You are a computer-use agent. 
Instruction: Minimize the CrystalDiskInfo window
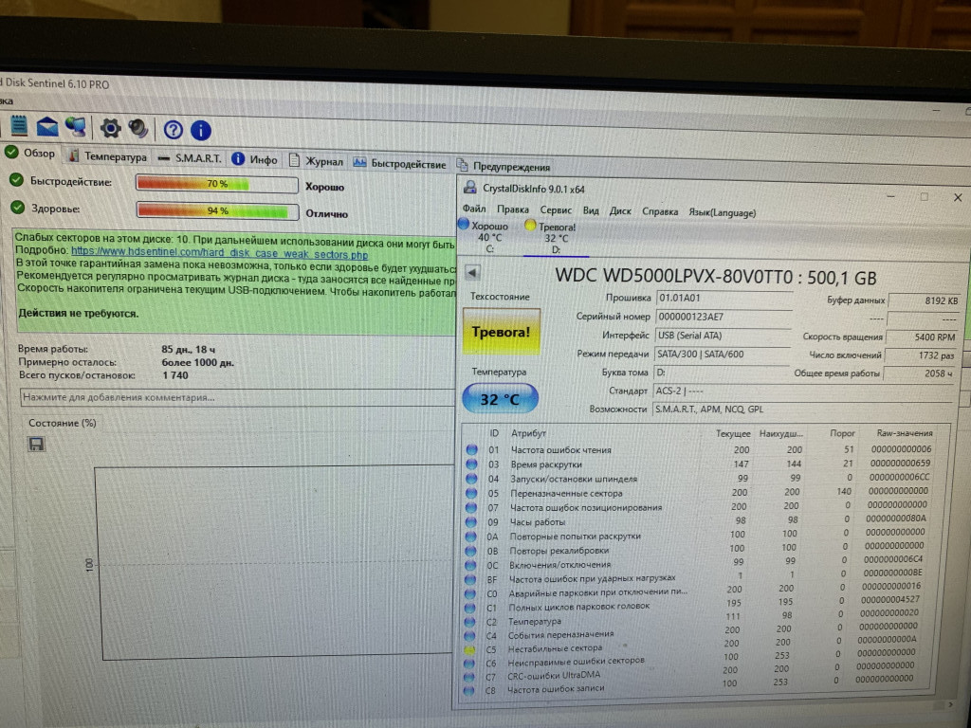coord(890,195)
